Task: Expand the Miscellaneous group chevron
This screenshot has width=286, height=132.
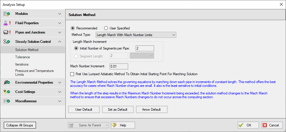Action: click(60, 101)
